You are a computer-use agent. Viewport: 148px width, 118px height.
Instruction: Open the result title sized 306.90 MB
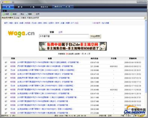tap(43, 78)
